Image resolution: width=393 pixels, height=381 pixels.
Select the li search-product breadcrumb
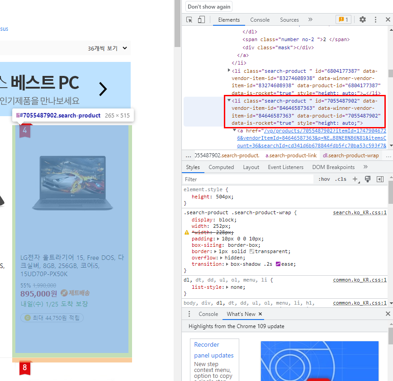(227, 155)
